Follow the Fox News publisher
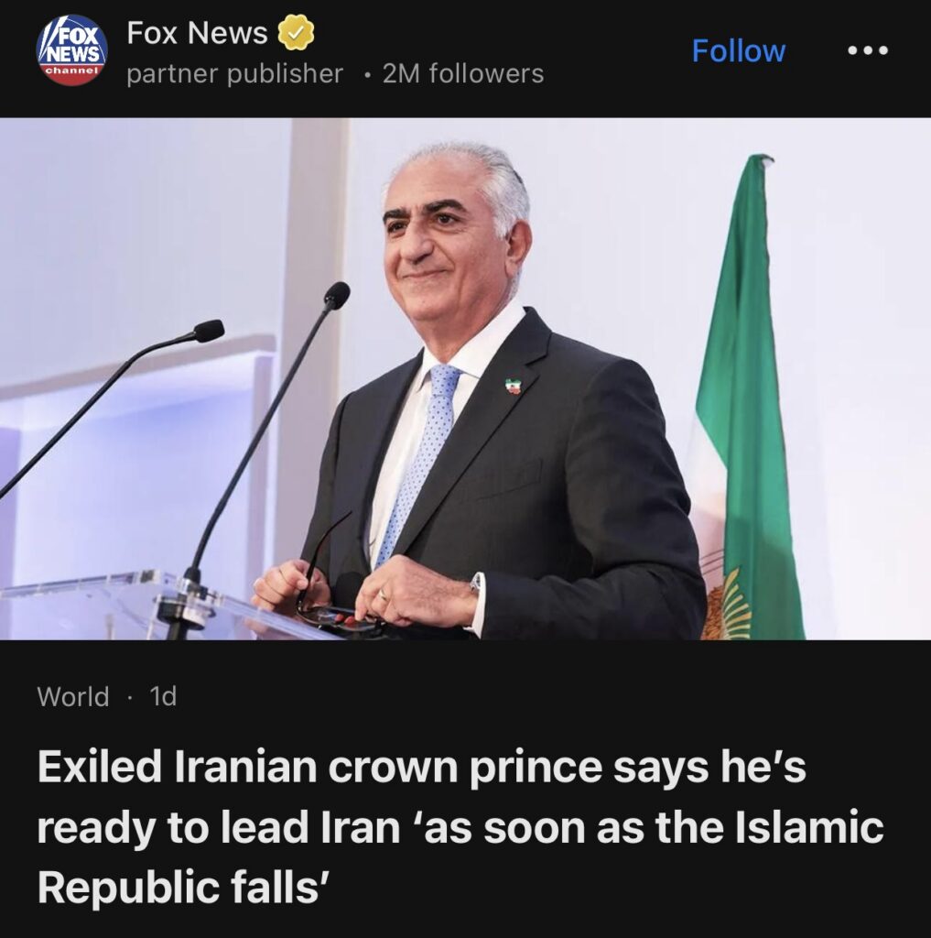 pyautogui.click(x=739, y=51)
